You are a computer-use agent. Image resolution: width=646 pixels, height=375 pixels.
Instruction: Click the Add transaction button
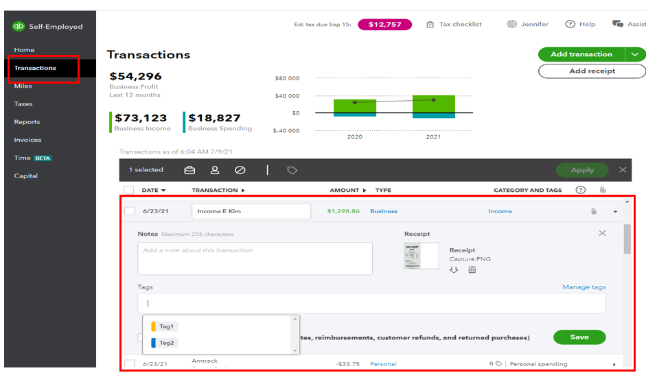[581, 54]
